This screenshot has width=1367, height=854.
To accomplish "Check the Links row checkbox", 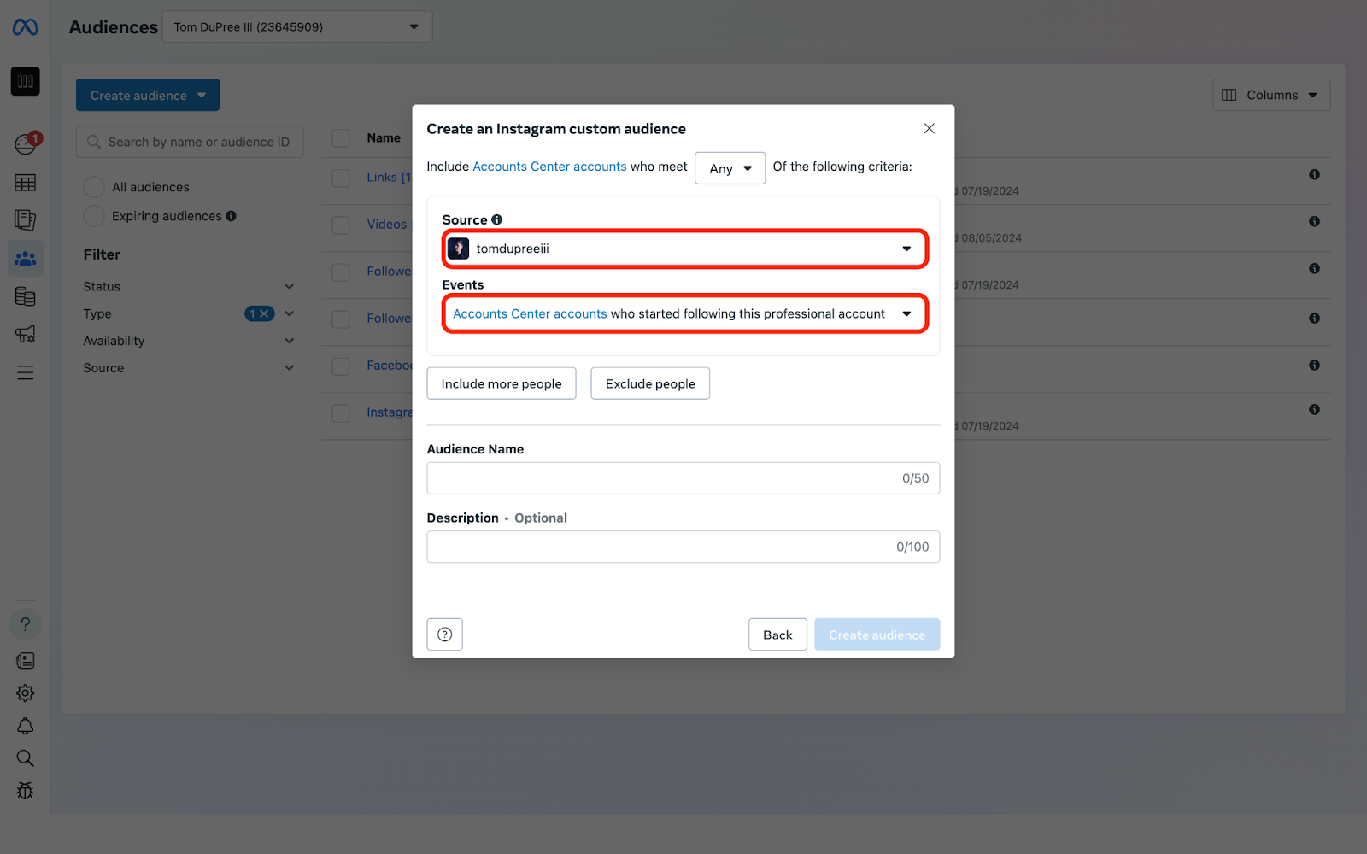I will pos(341,178).
